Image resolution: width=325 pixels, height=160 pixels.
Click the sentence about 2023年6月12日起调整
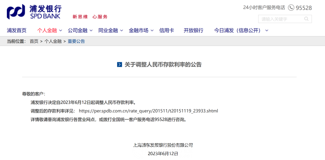coord(83,102)
